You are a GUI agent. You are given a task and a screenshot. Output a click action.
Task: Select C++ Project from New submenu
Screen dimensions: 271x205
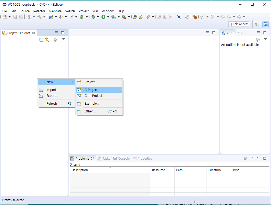(x=99, y=96)
